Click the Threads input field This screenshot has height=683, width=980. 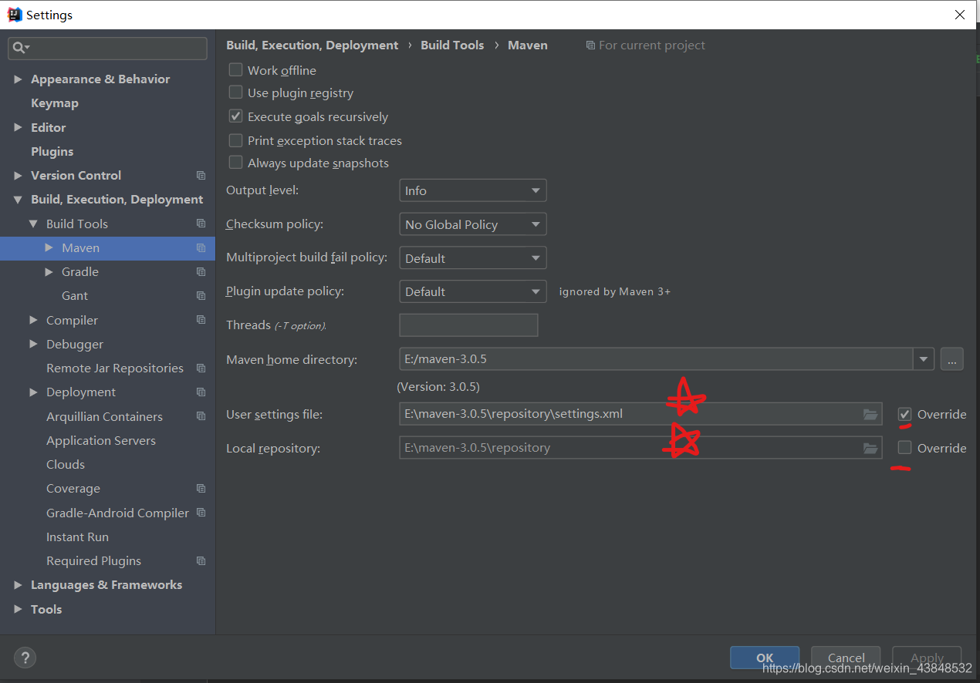pyautogui.click(x=468, y=325)
